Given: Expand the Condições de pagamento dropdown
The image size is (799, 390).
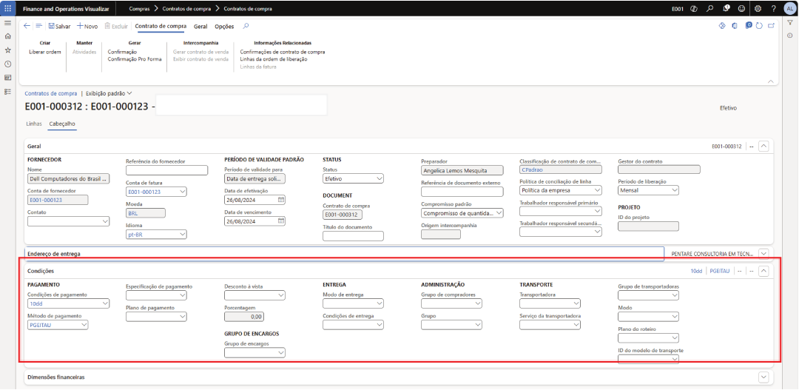Looking at the screenshot, I should [x=106, y=303].
